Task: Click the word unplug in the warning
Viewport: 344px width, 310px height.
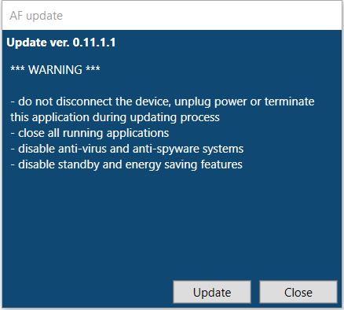Action: (192, 102)
